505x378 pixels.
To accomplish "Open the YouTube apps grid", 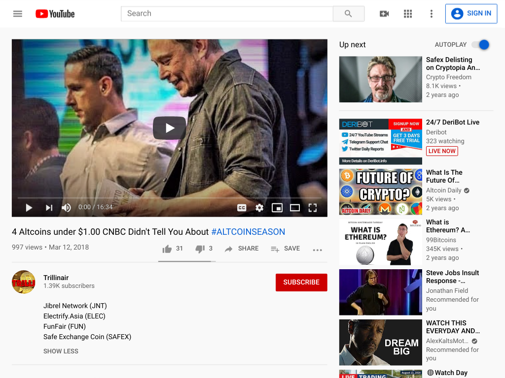I will (x=408, y=13).
